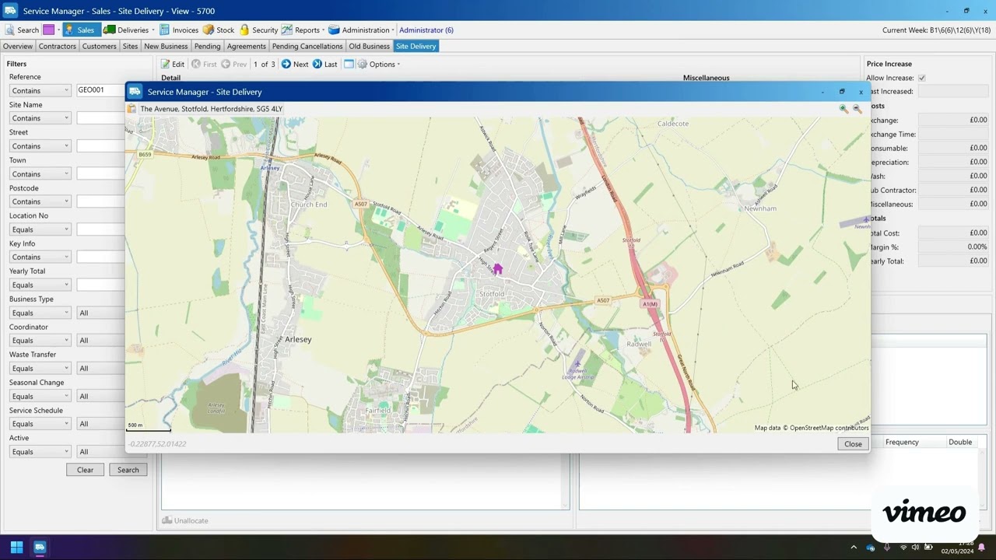Open the Security module
The height and width of the screenshot is (560, 996).
click(258, 30)
